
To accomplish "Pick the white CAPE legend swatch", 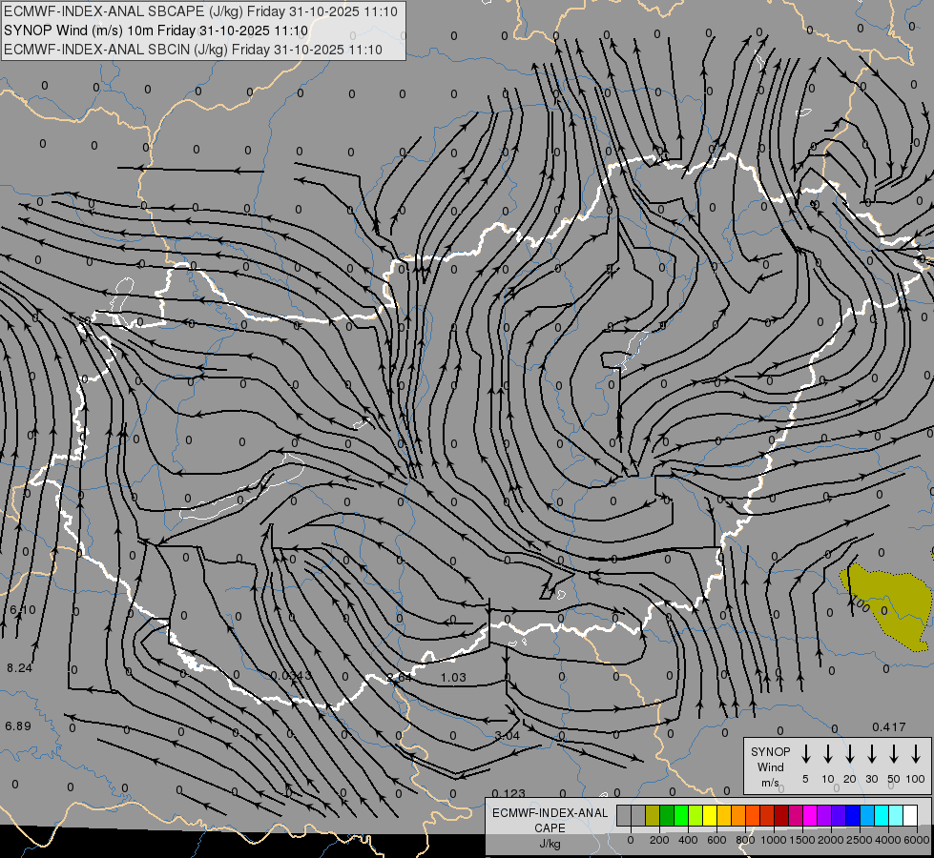I will pyautogui.click(x=909, y=815).
